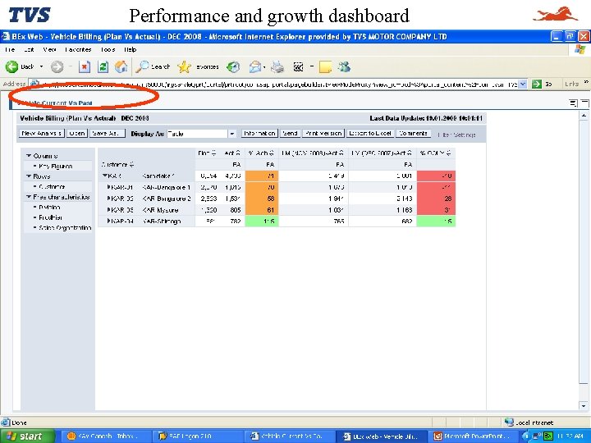Select ProdHier free characteristic

[51, 217]
